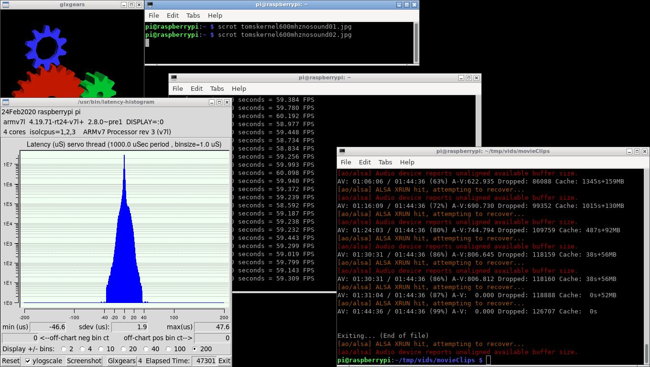Maximize the FPS output terminal
Screen dimensions: 650x367
click(x=468, y=78)
